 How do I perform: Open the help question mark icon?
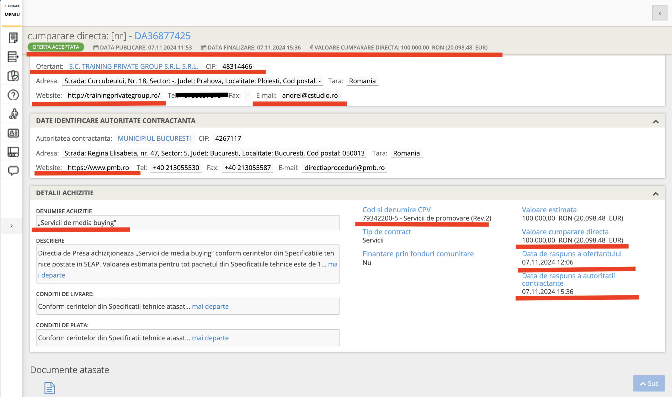pyautogui.click(x=13, y=95)
